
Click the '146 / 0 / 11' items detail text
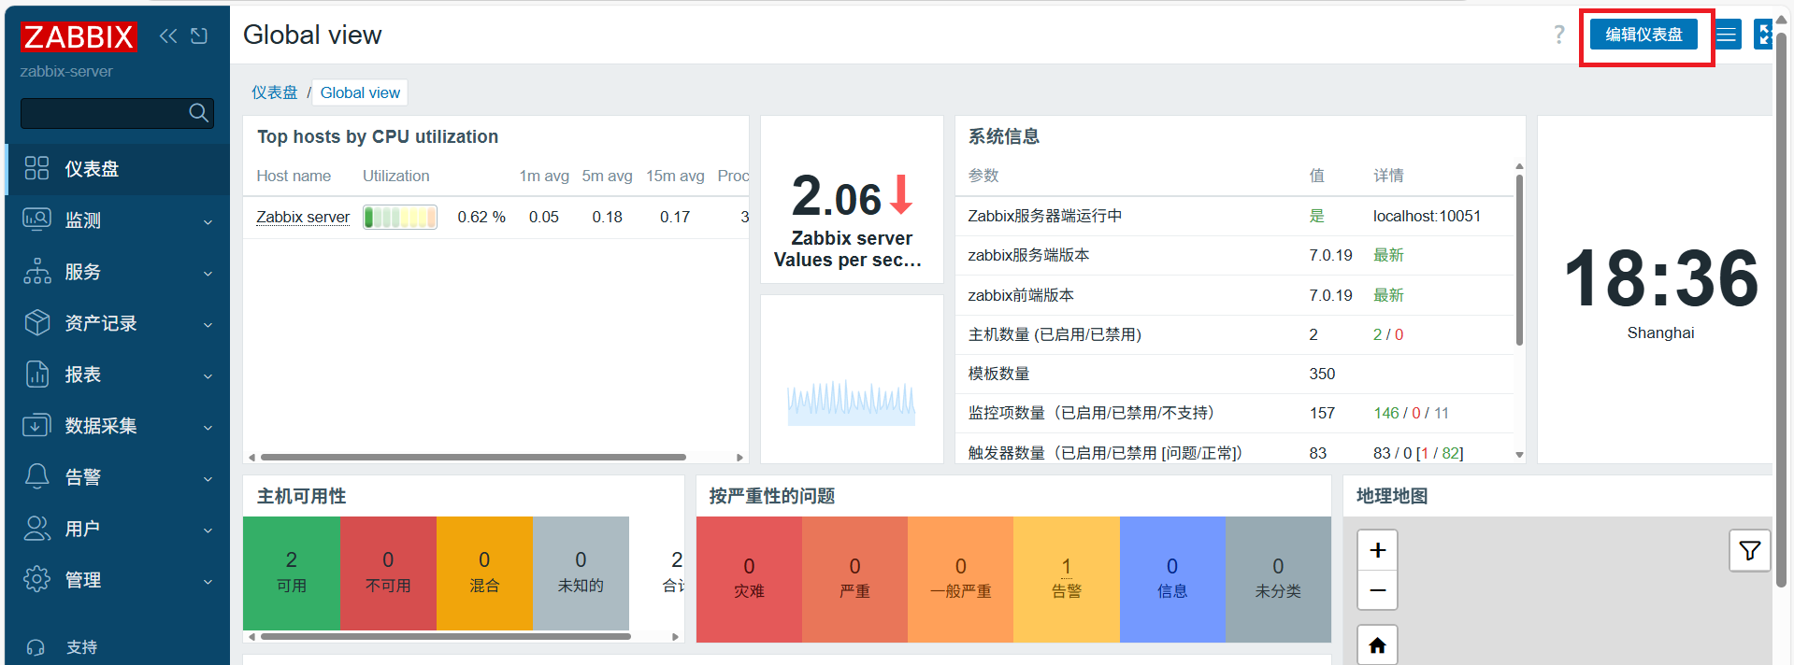tap(1411, 413)
